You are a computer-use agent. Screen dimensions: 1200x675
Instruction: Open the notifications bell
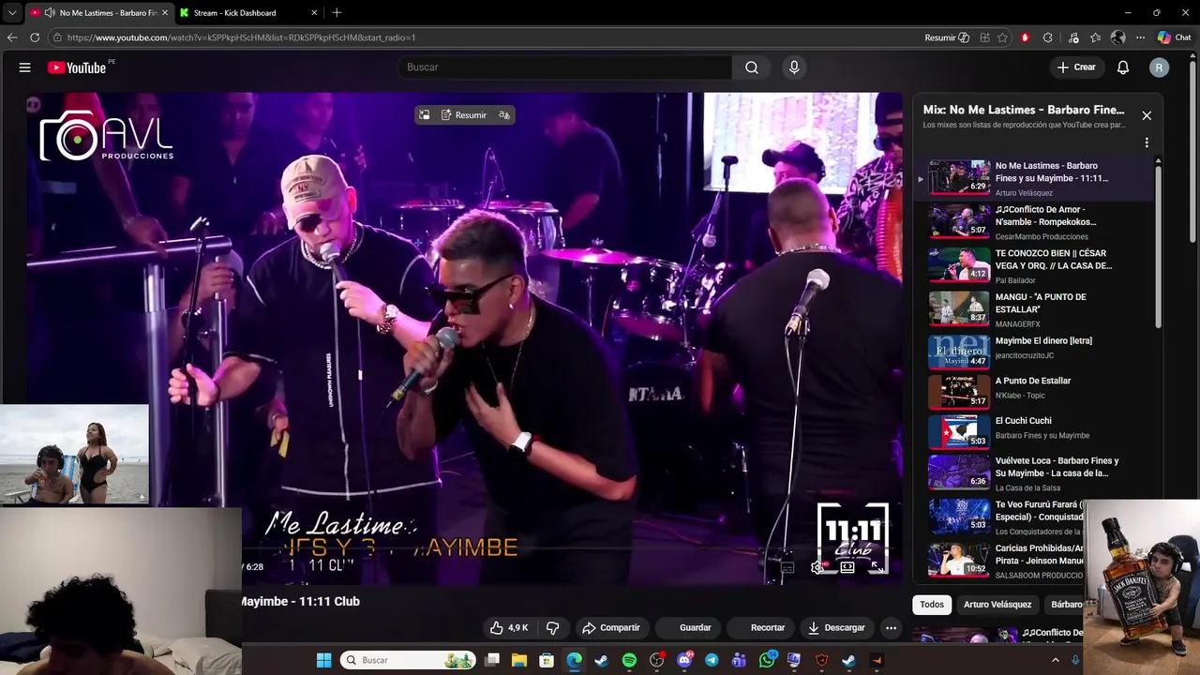click(1123, 67)
